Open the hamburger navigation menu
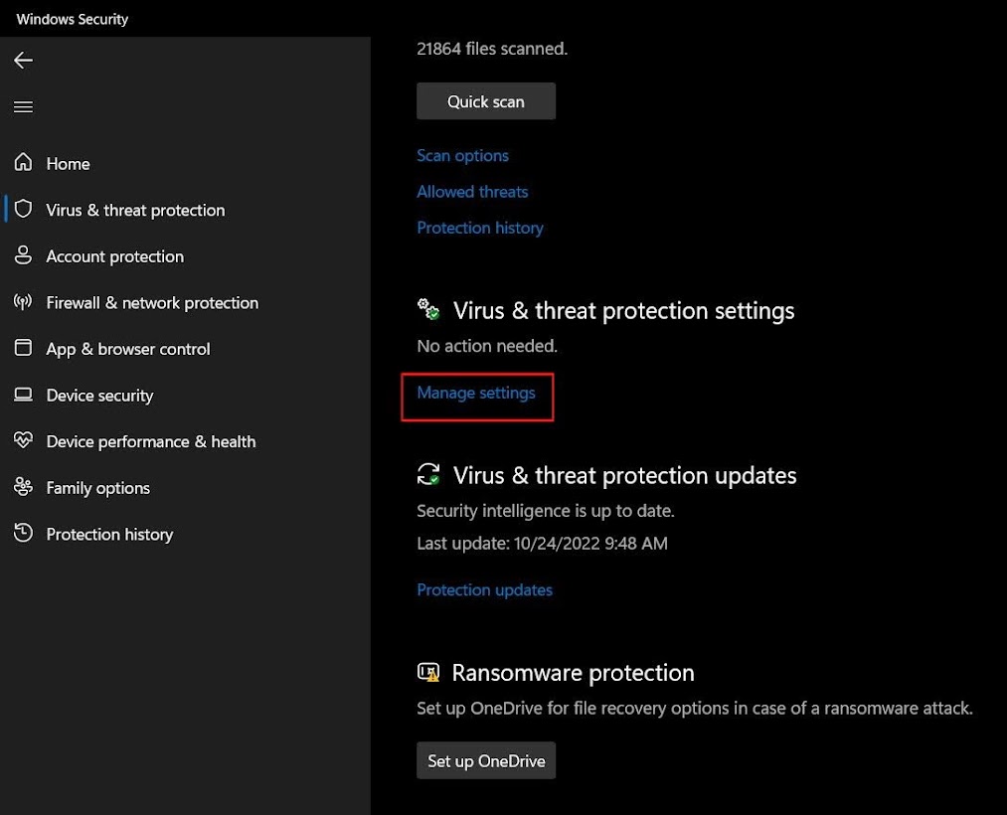 [23, 106]
